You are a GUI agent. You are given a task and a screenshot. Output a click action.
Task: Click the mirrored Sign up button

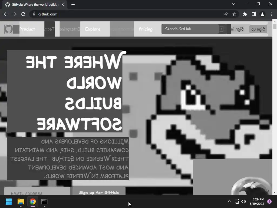pos(258,29)
